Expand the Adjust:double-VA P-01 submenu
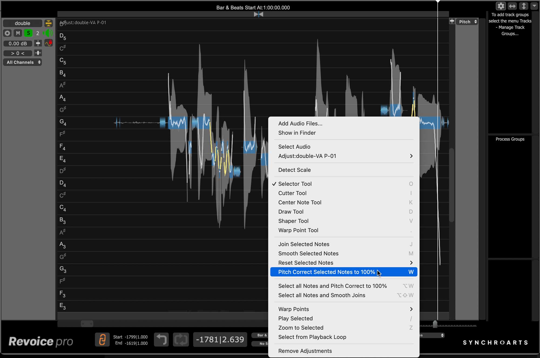The image size is (540, 358). coord(344,156)
